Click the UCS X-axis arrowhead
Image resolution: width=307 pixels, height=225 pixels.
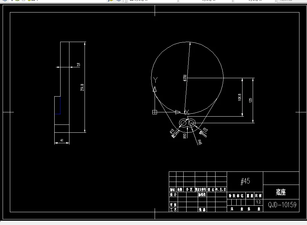pyautogui.click(x=178, y=112)
